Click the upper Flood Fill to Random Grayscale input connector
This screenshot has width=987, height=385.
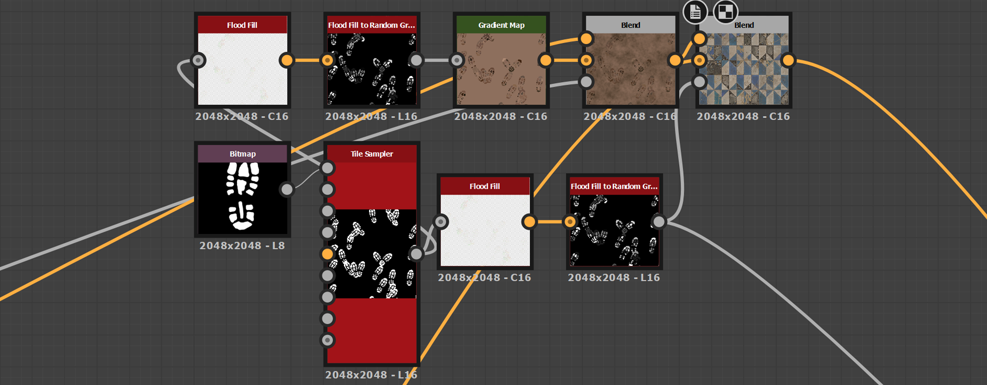327,61
